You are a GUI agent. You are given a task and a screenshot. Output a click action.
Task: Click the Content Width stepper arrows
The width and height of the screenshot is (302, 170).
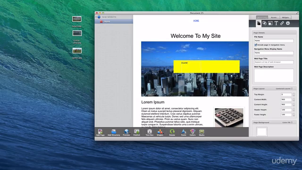tap(294, 100)
